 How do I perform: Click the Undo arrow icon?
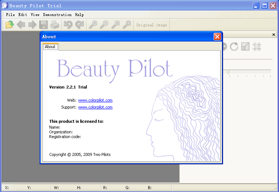[68, 24]
